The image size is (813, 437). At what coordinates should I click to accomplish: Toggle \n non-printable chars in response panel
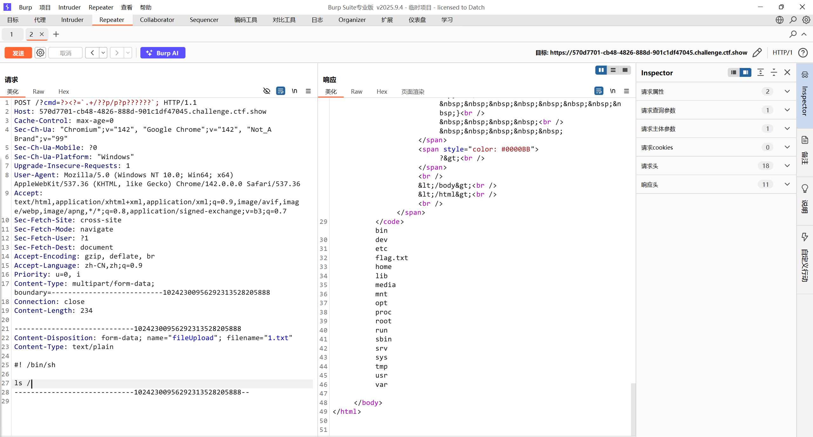[613, 91]
